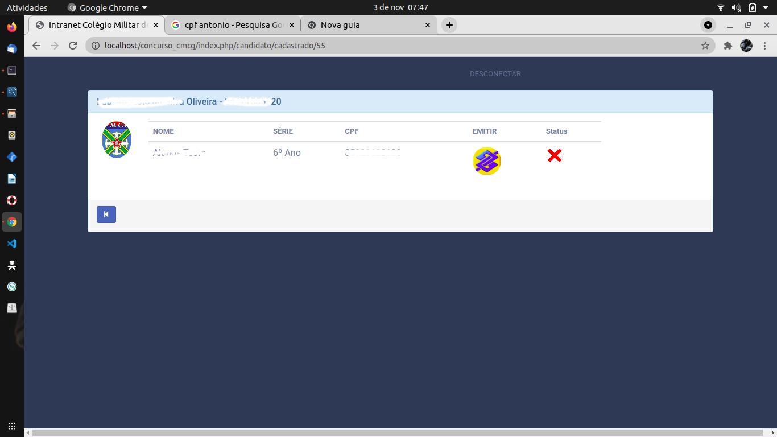Click the white figure icon in the dock
The height and width of the screenshot is (437, 777).
[x=12, y=265]
